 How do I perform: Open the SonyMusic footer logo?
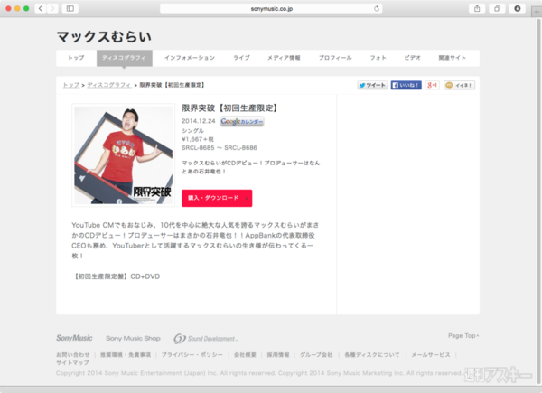[74, 338]
